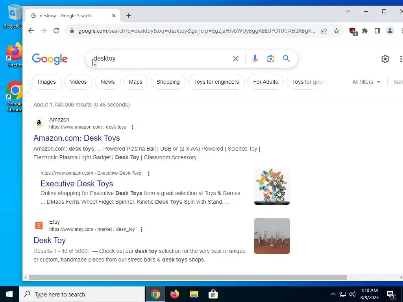Open more options for Executive-Desk-Toys result
This screenshot has width=403, height=302.
148,173
